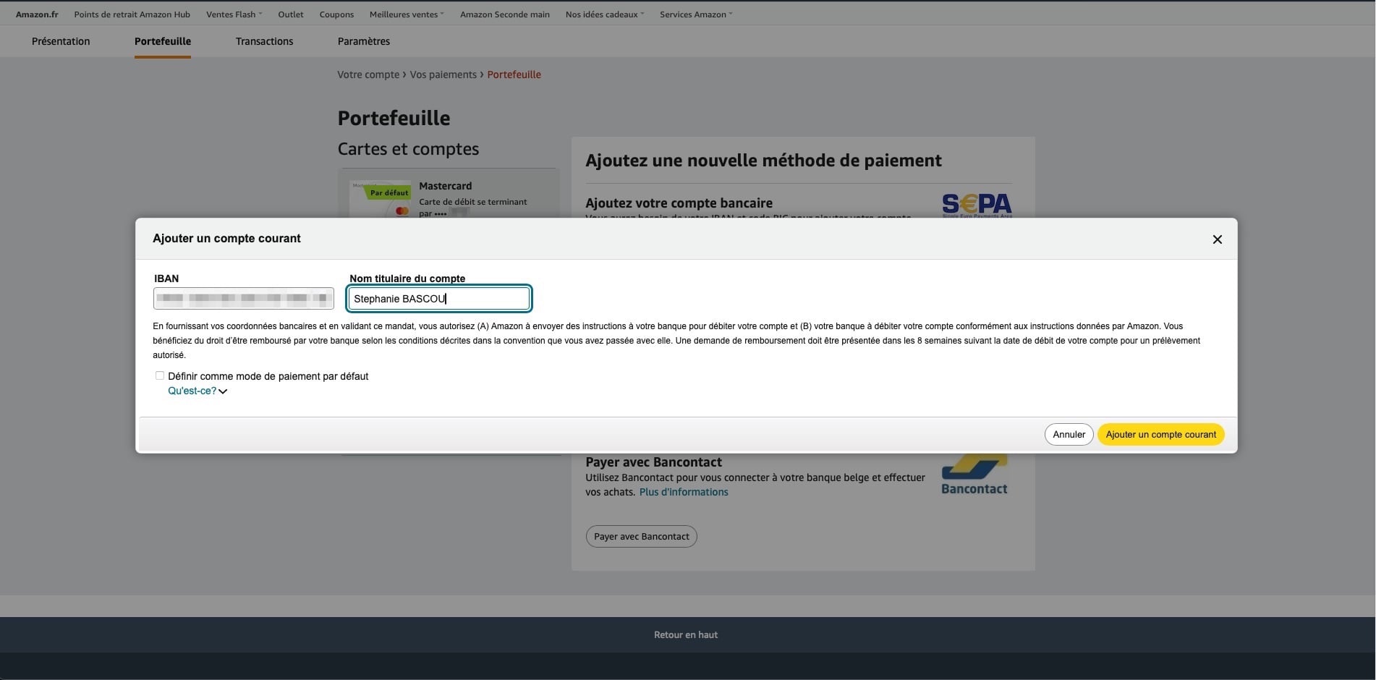The width and height of the screenshot is (1376, 680).
Task: Click the Ajouter un compte courant button
Action: coord(1160,435)
